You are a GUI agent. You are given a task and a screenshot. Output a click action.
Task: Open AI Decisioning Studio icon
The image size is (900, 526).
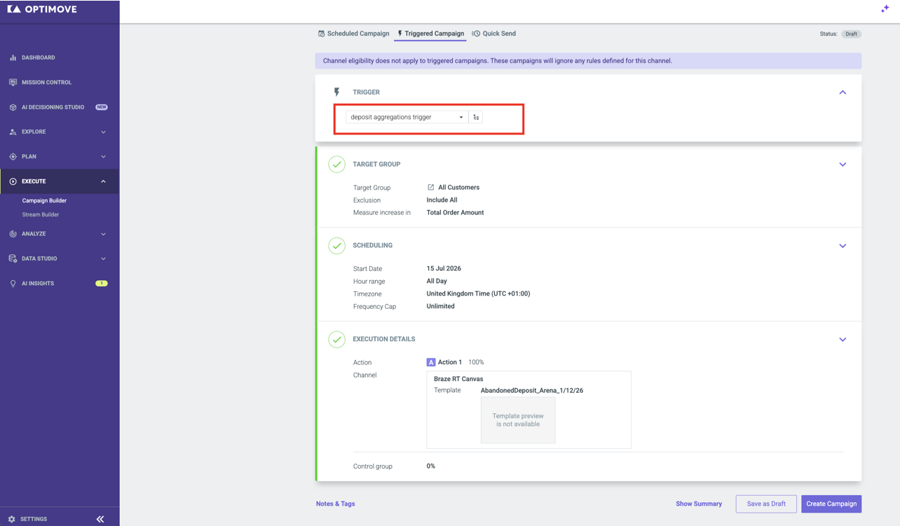coord(13,107)
